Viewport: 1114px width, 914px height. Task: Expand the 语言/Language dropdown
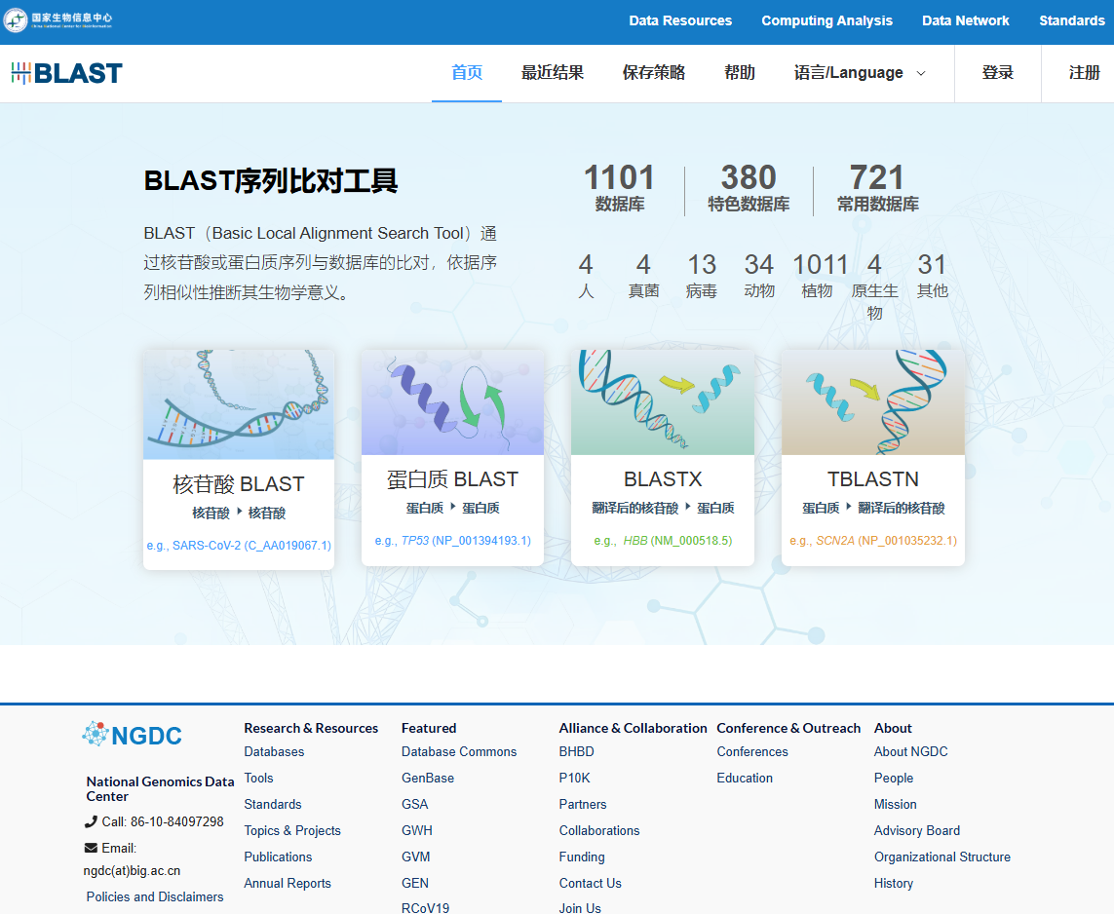(860, 73)
